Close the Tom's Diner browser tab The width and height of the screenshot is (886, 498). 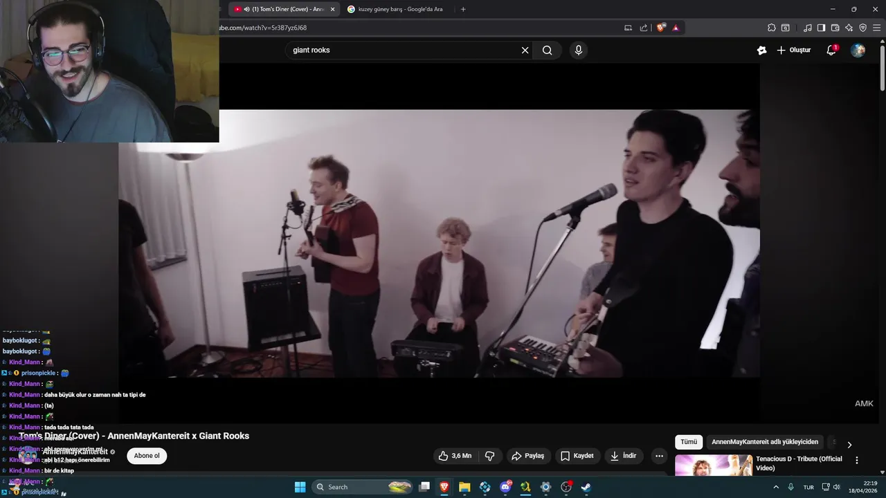point(333,9)
